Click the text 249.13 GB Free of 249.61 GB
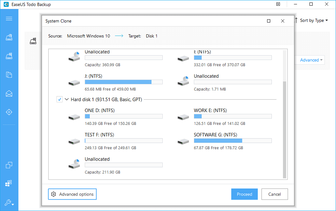 [x=110, y=148]
